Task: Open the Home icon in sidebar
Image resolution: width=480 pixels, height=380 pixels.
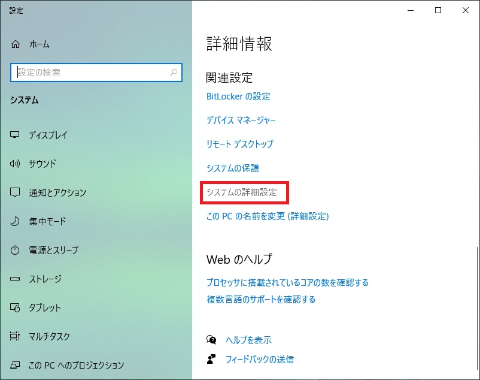Action: point(16,44)
